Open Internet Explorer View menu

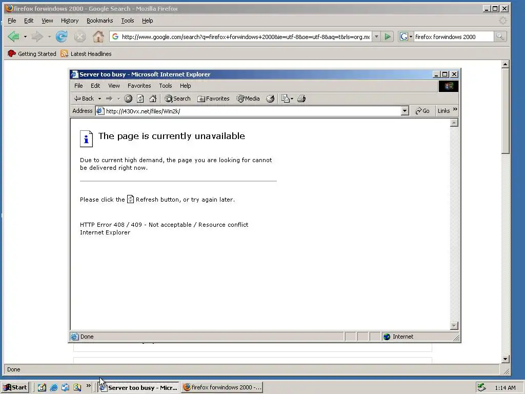click(x=114, y=86)
